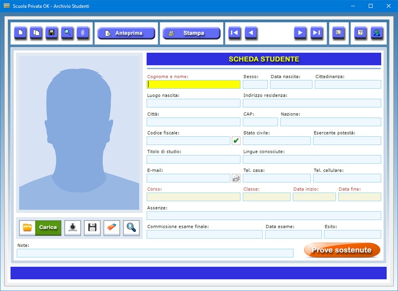Click the Sesso field
The width and height of the screenshot is (398, 291).
coord(255,84)
